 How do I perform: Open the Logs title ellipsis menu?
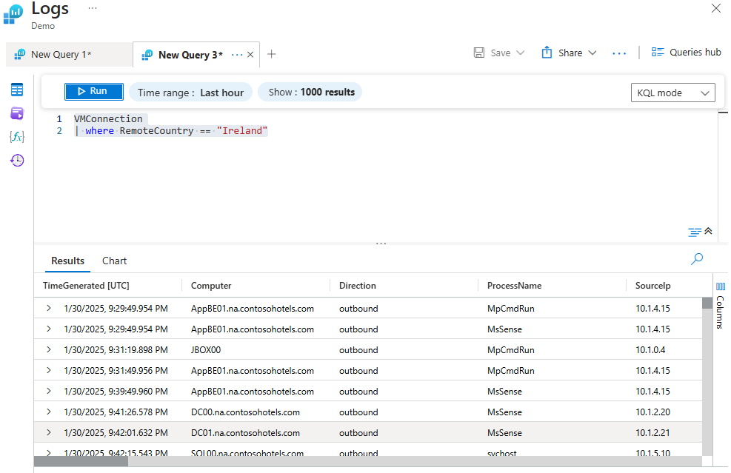(x=93, y=8)
